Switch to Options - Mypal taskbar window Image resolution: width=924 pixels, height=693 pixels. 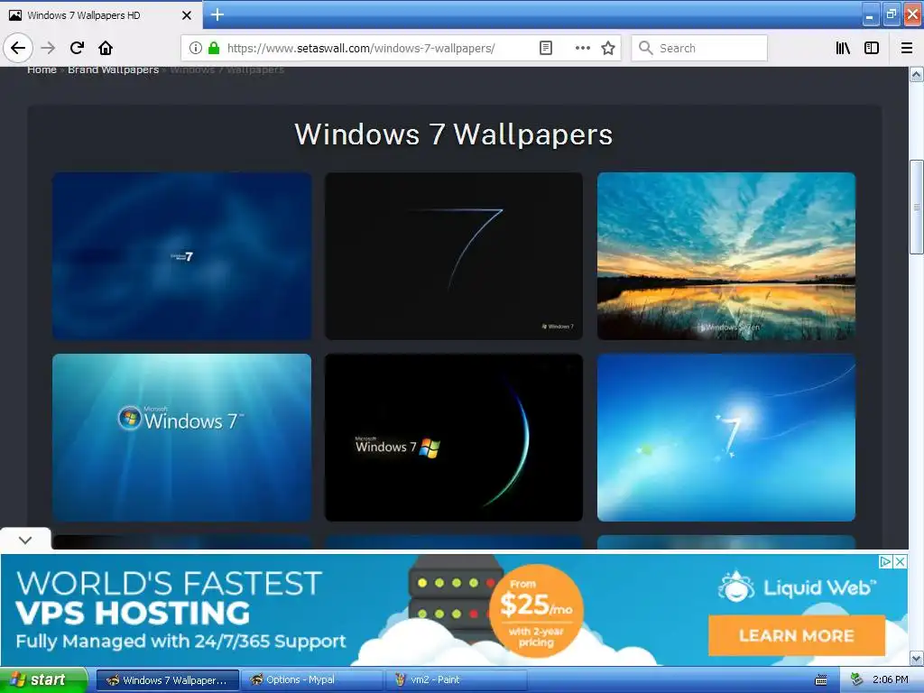pos(312,680)
